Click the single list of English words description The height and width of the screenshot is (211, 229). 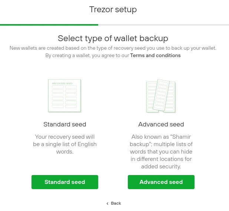coord(65,144)
